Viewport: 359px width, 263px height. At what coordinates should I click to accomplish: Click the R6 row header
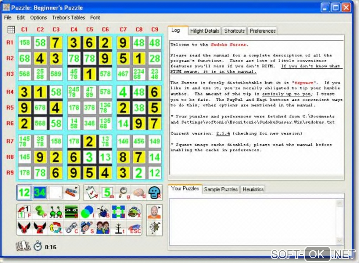click(10, 123)
